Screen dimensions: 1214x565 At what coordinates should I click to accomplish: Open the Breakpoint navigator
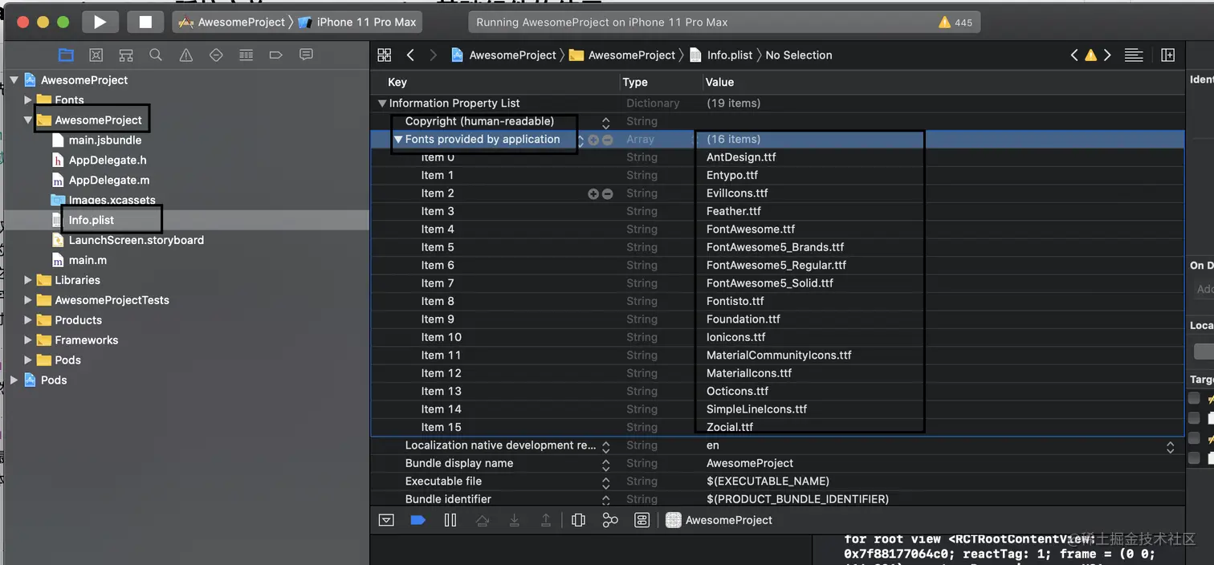point(276,55)
